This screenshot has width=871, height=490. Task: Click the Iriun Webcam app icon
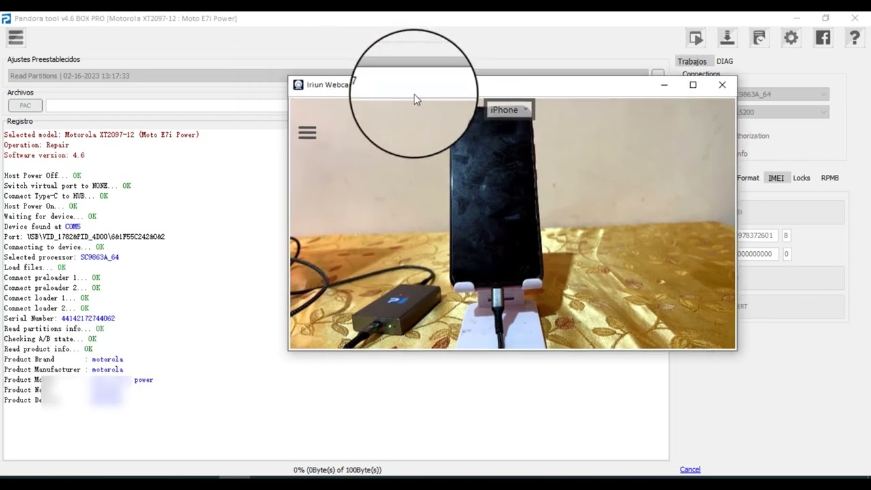click(298, 85)
